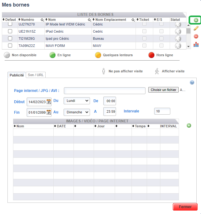Open the bar chart statistics icon
The width and height of the screenshot is (201, 214).
point(196,44)
